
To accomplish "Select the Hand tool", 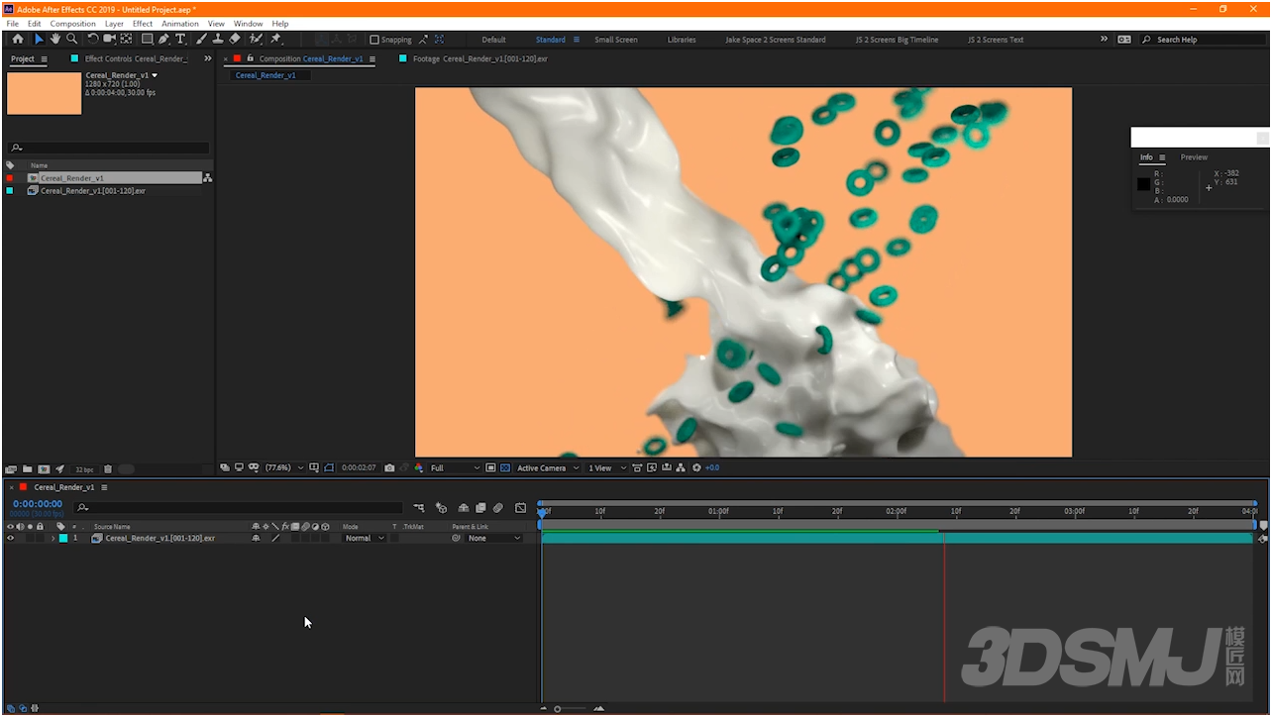I will tap(55, 40).
